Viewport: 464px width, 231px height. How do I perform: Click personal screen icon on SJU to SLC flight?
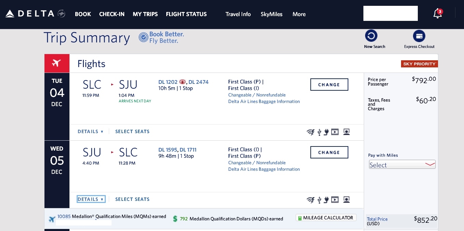pyautogui.click(x=346, y=200)
